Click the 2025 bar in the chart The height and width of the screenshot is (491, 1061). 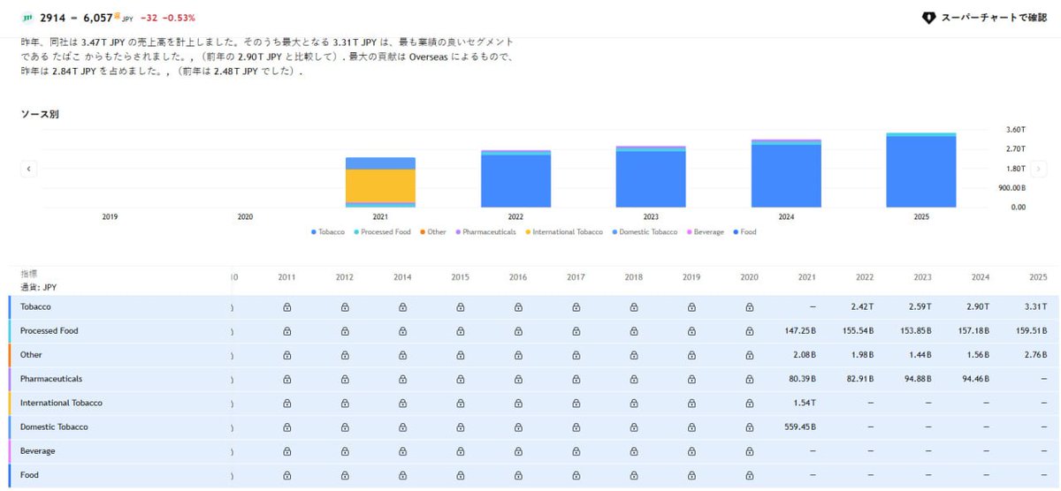coord(921,170)
